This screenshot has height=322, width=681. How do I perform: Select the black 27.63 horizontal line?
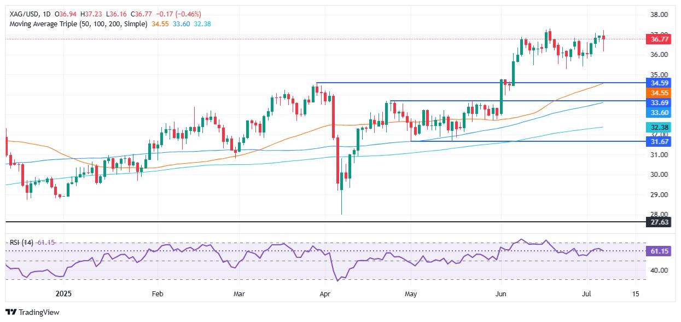(x=325, y=222)
